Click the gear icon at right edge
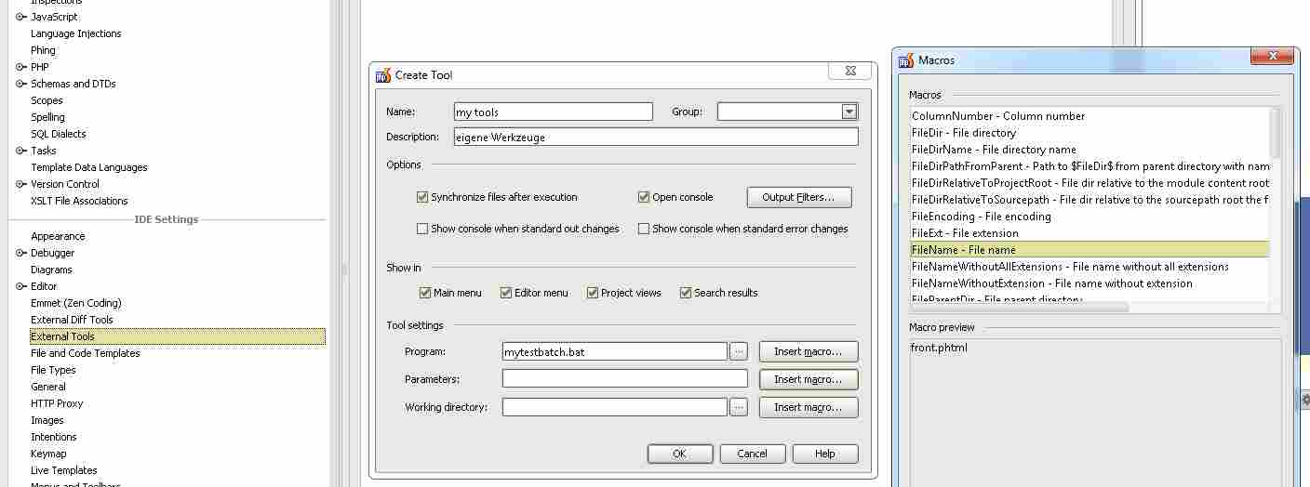 (1305, 400)
